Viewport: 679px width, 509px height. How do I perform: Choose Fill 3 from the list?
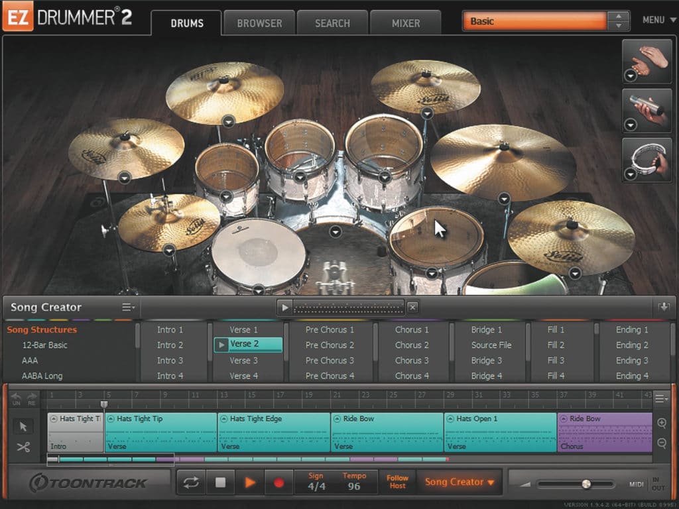coord(556,361)
